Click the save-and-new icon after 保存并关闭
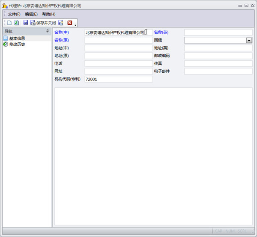 [61, 23]
